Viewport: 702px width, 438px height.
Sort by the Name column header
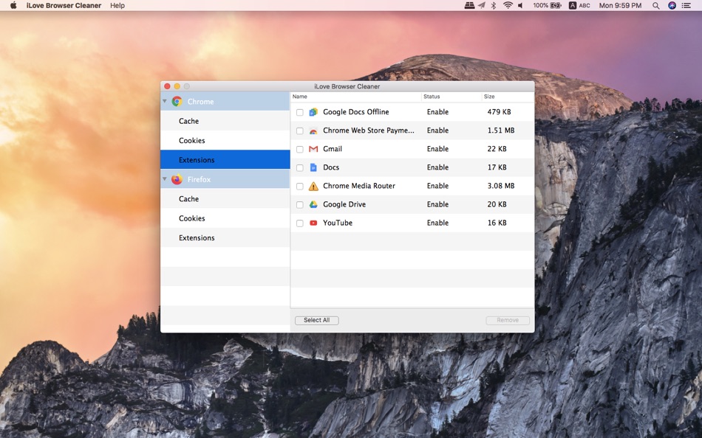pos(356,97)
